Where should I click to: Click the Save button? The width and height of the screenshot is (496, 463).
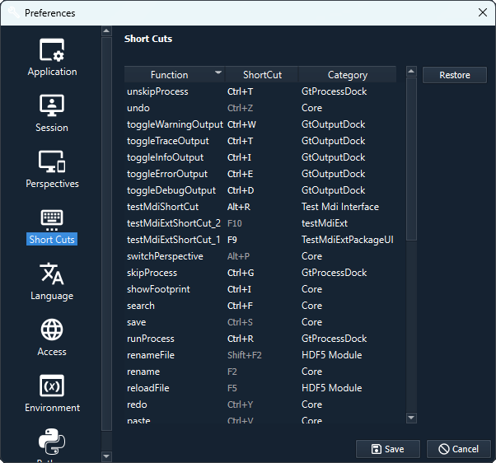pos(388,449)
